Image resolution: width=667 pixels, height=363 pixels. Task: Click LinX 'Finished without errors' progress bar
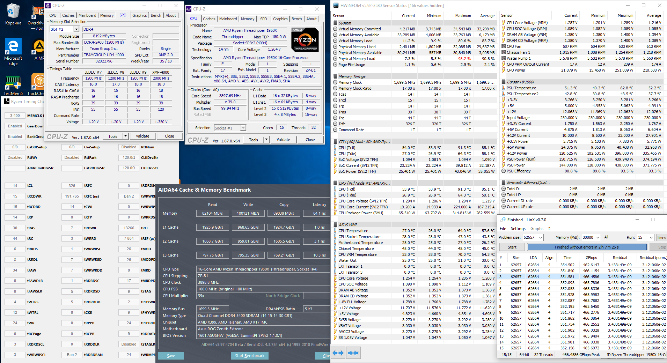tap(587, 247)
